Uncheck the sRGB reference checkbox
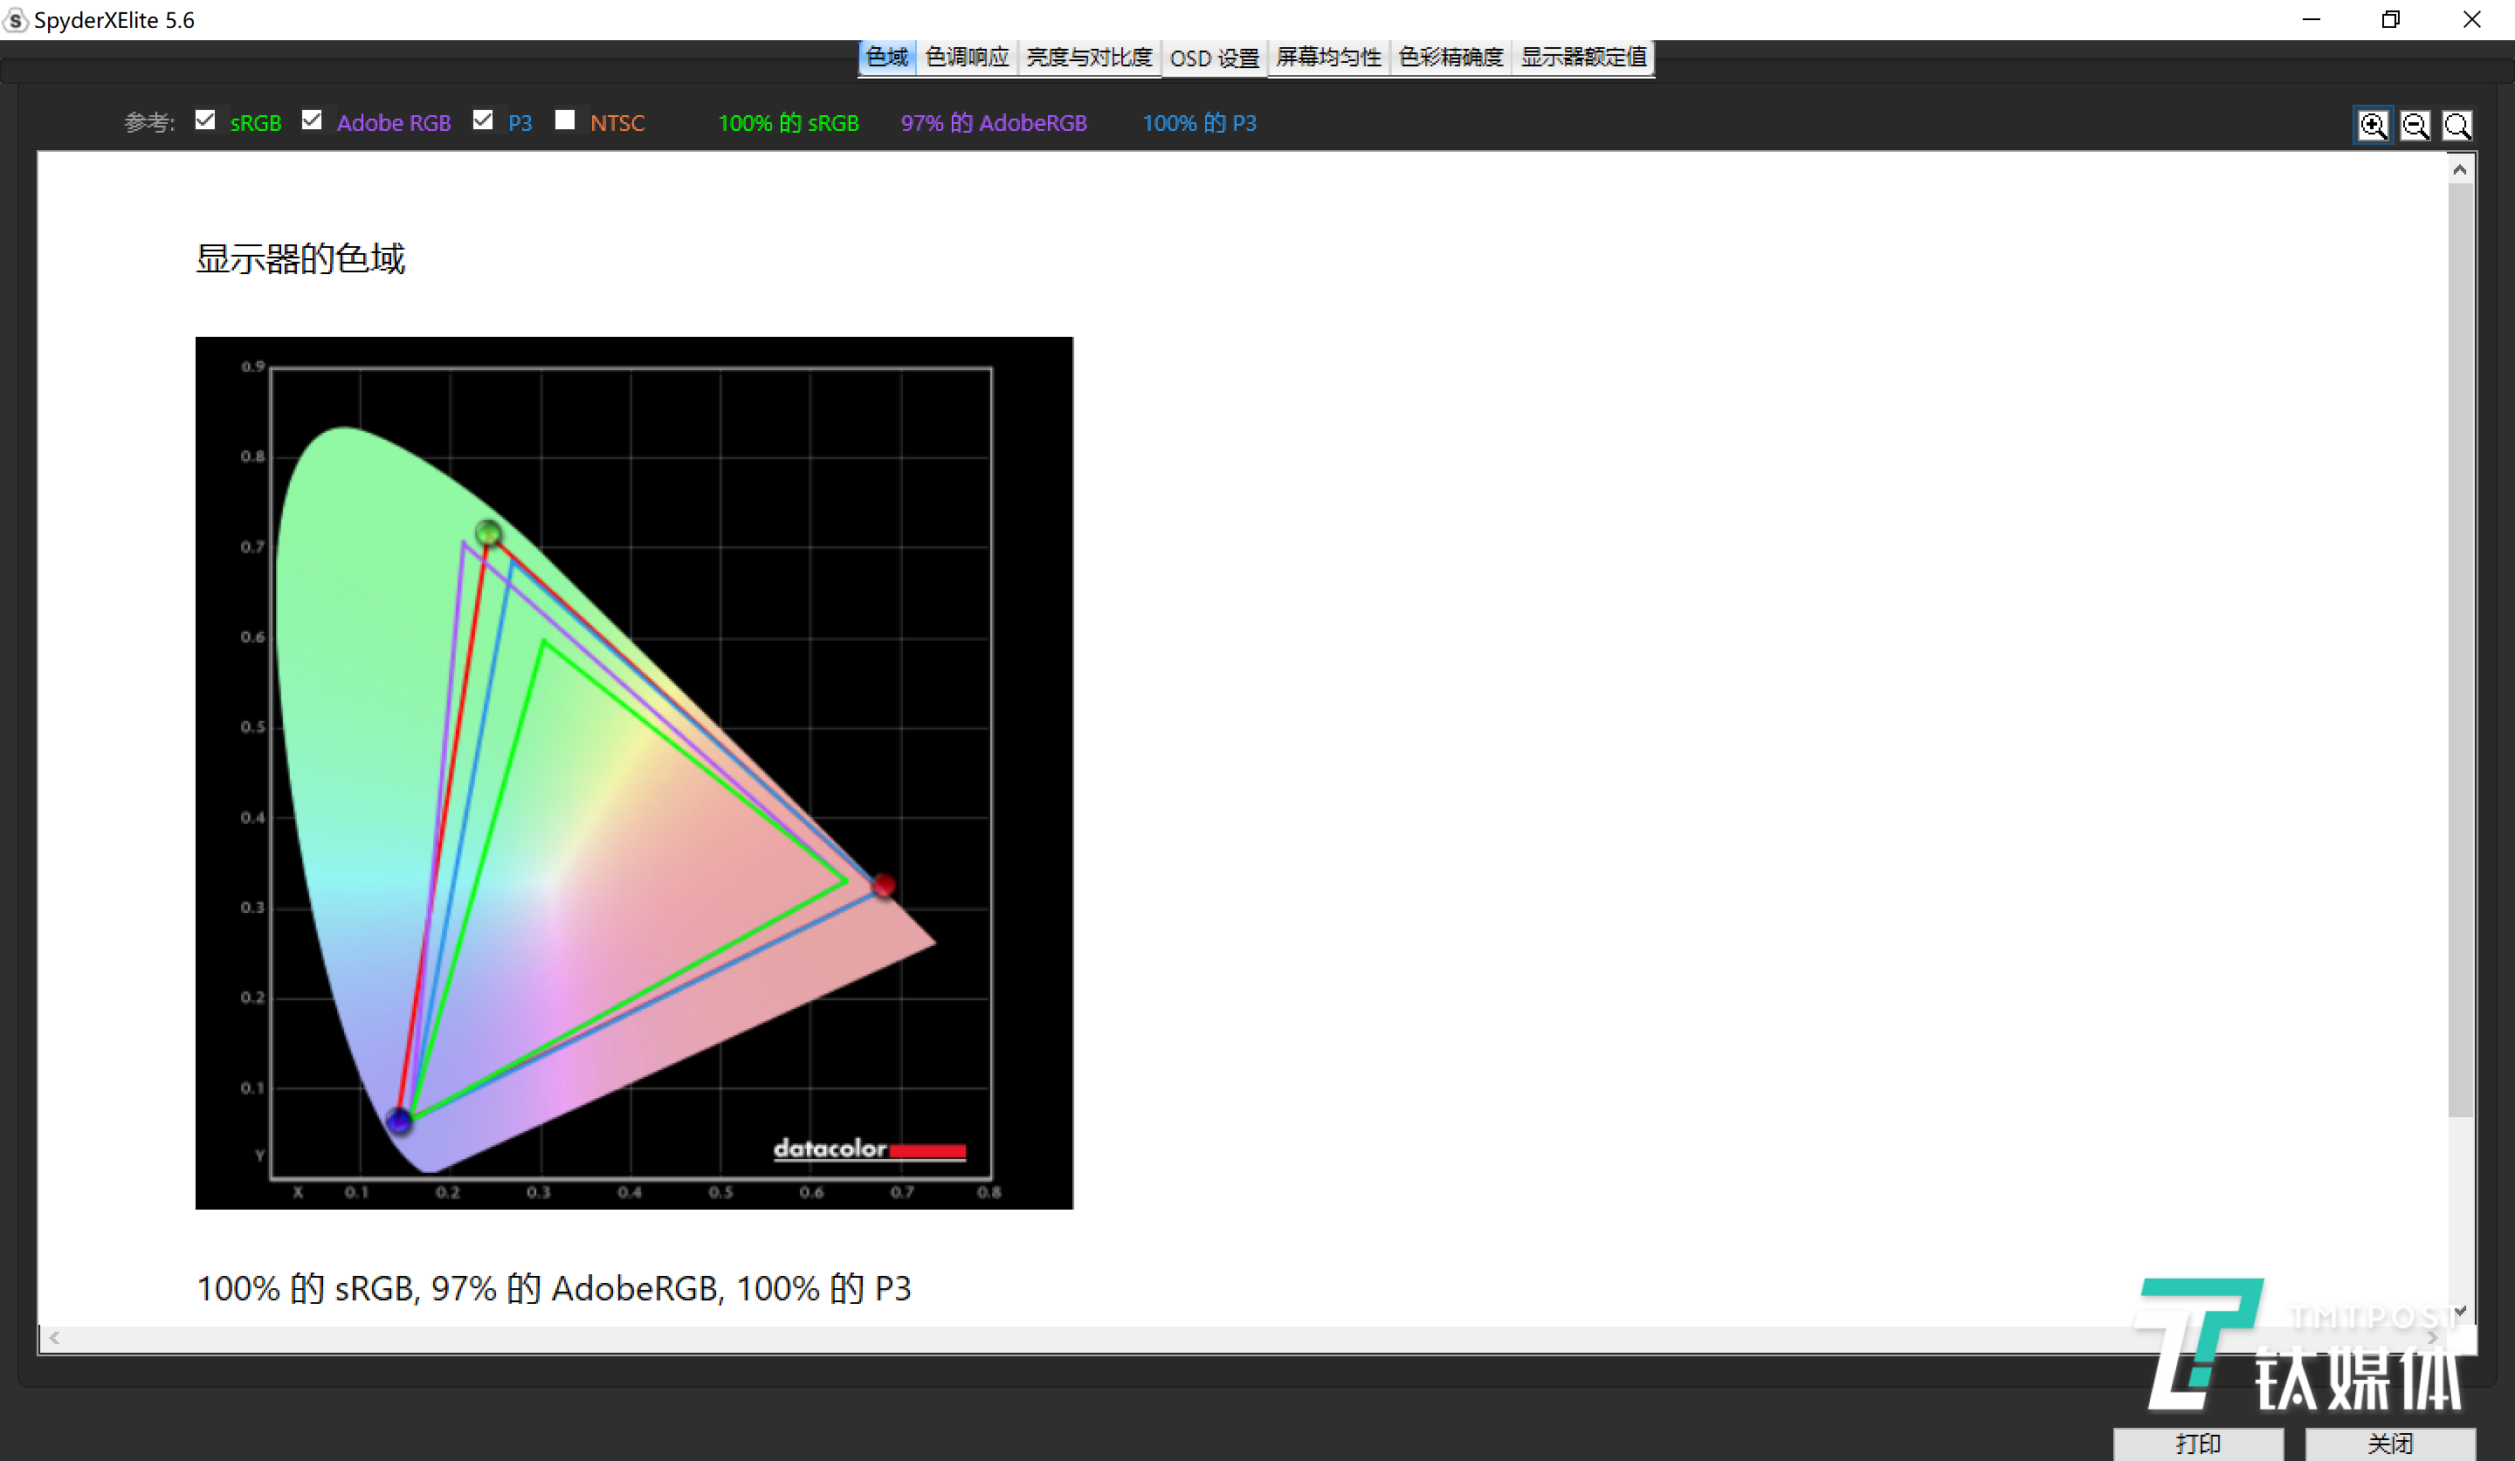2515x1461 pixels. click(205, 120)
